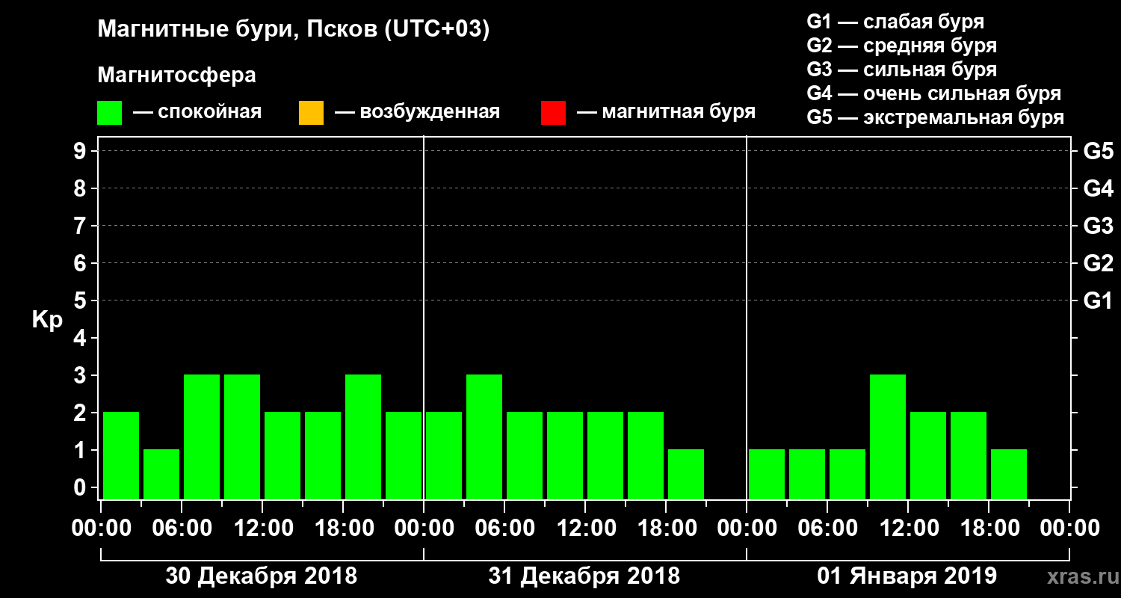The image size is (1121, 598).
Task: Click the '— возбужденная' legend label
Action: click(x=417, y=112)
